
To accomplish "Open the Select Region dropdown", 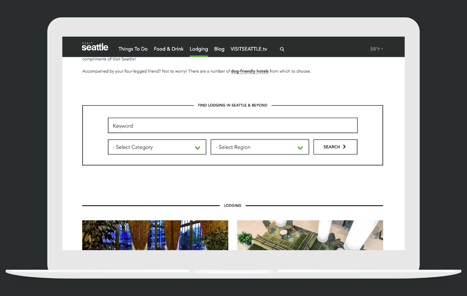I will click(260, 147).
